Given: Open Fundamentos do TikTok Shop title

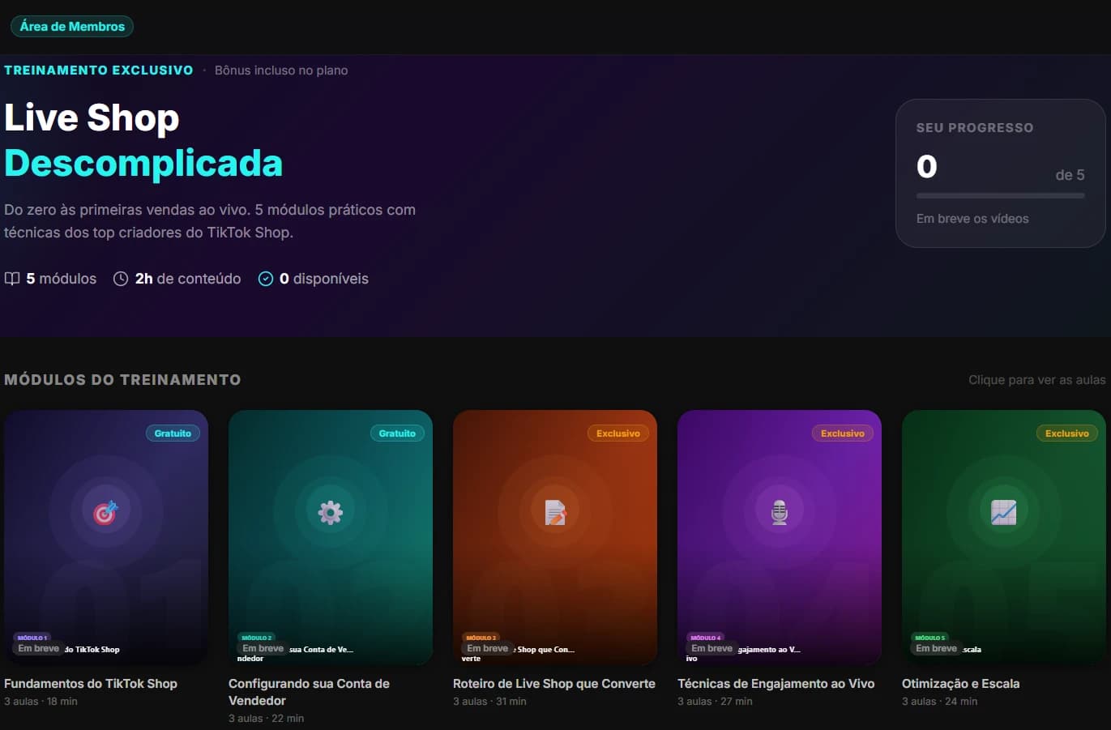Looking at the screenshot, I should (91, 684).
